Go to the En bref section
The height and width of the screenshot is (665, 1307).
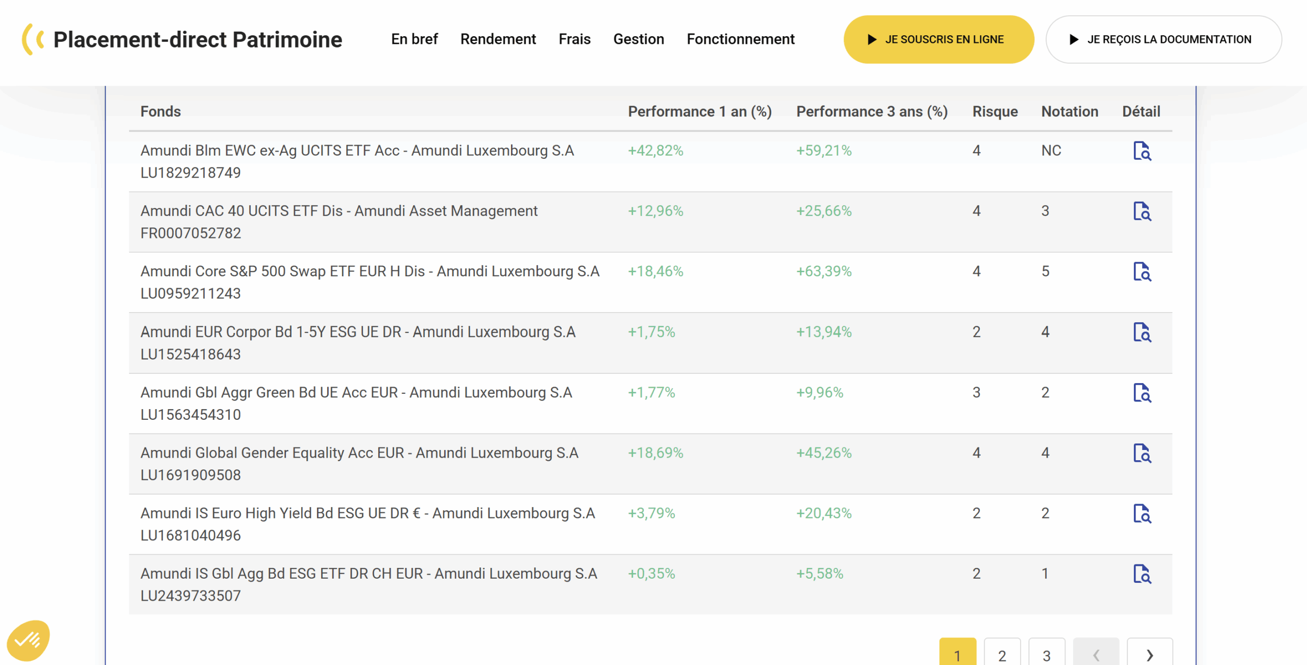pos(415,39)
